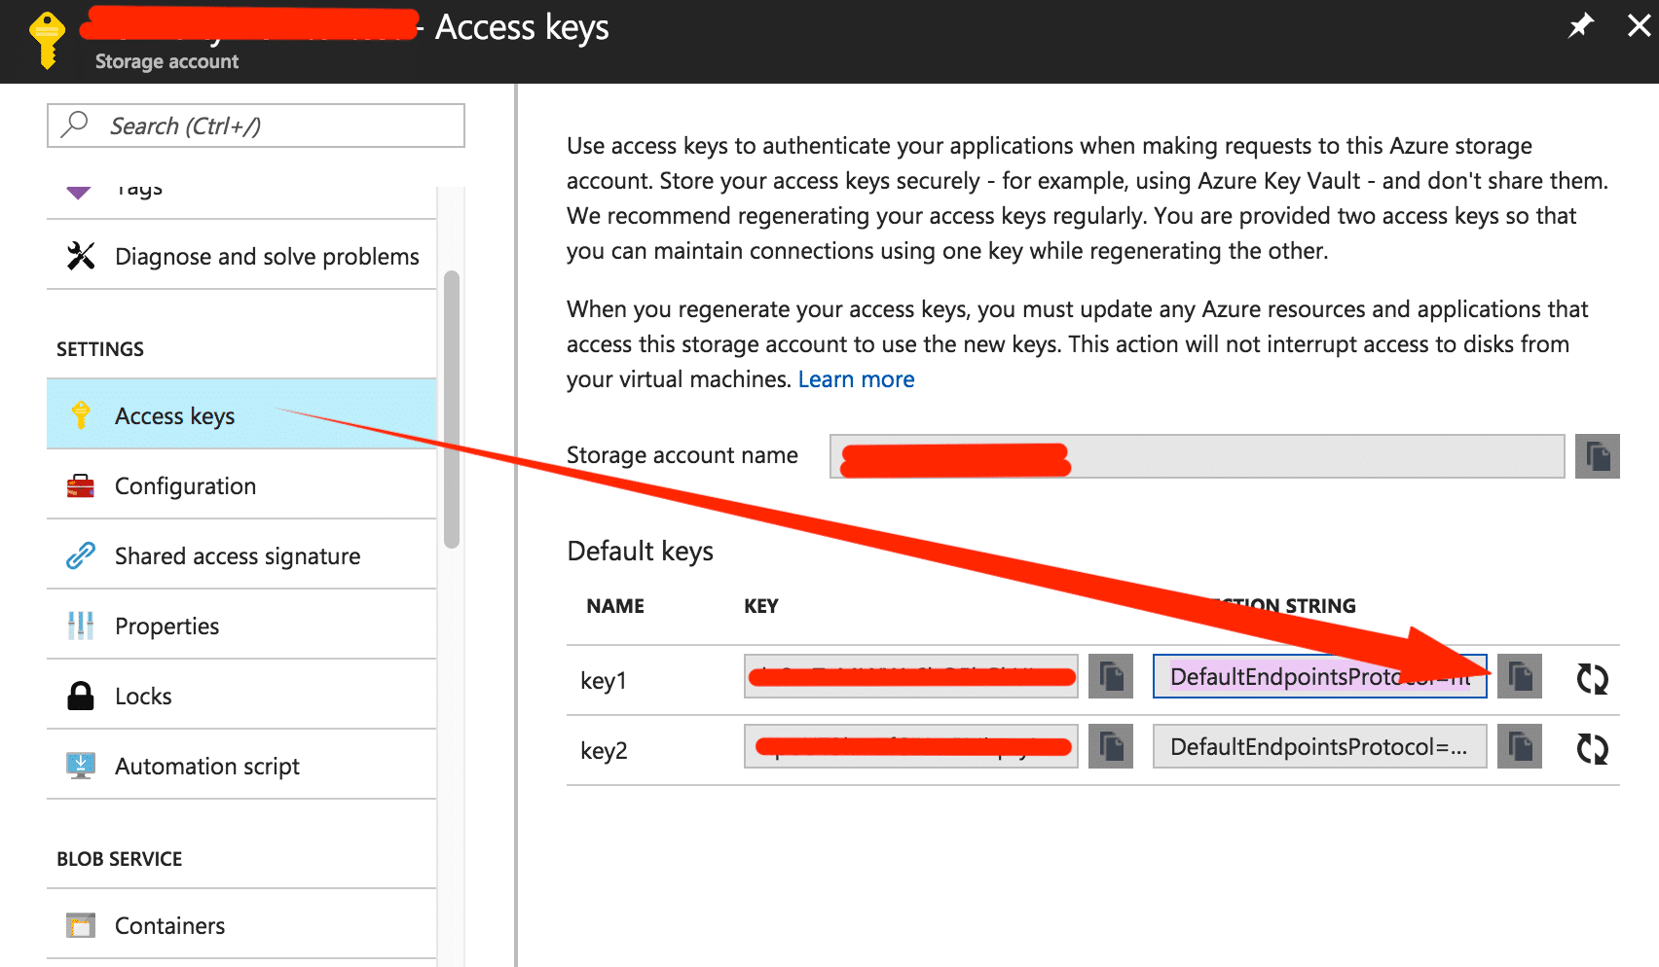Click the Shared access signature link icon
Image resolution: width=1659 pixels, height=967 pixels.
pyautogui.click(x=81, y=555)
